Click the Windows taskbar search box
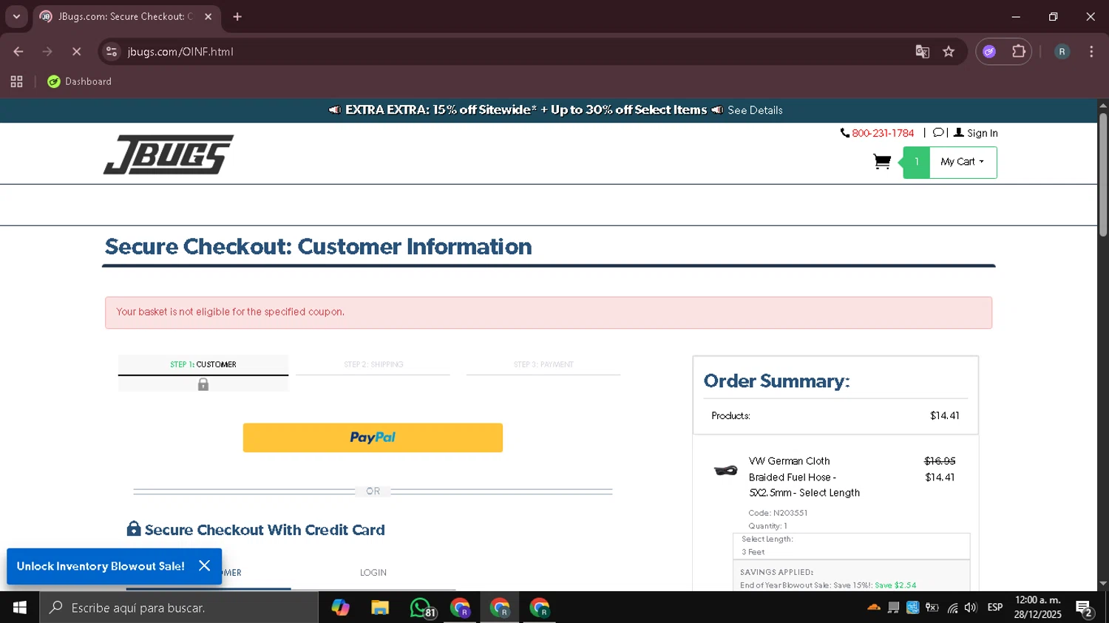This screenshot has width=1109, height=623. (179, 607)
